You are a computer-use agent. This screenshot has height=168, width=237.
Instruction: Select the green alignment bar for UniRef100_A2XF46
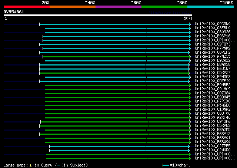(117, 118)
